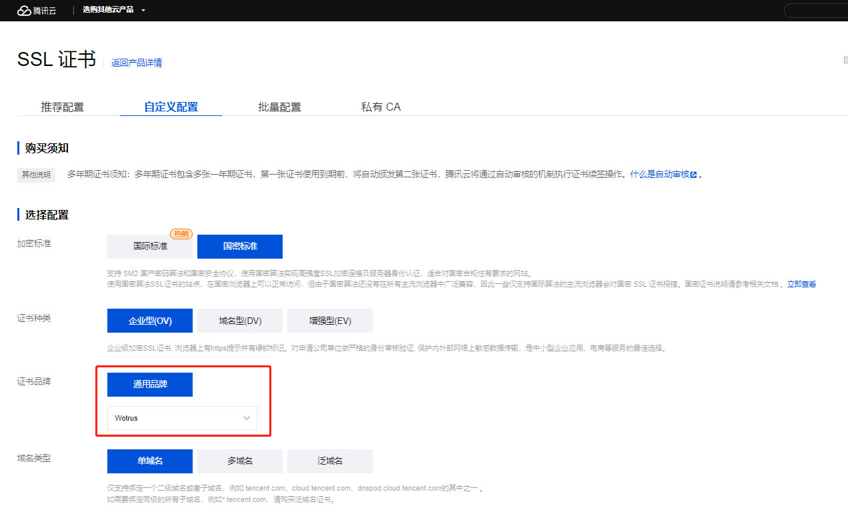Switch to the 批量配置 tab

click(279, 107)
